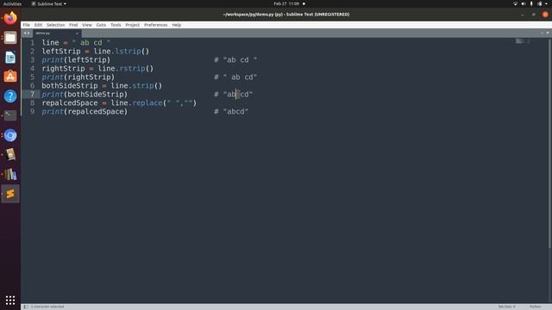Open the Edit menu

point(38,25)
